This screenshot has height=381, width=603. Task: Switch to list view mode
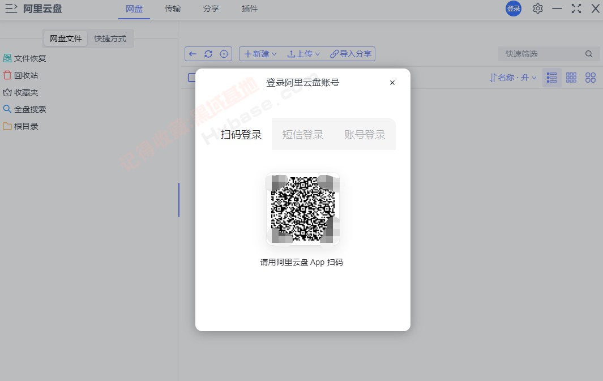(552, 78)
